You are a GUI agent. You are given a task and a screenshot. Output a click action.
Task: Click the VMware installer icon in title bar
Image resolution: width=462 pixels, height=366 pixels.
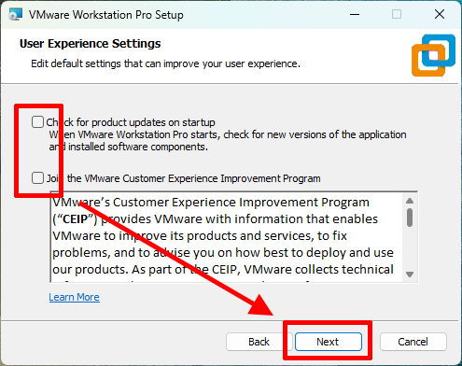tap(16, 15)
